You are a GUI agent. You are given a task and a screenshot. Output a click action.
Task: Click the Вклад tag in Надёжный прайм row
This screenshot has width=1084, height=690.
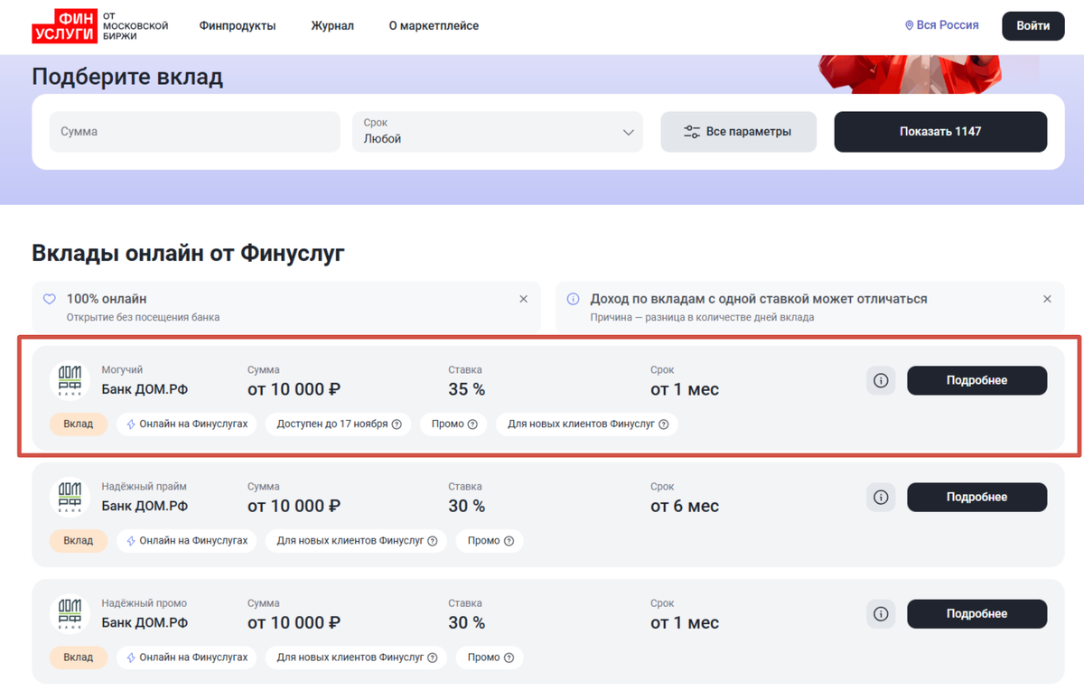[x=79, y=541]
